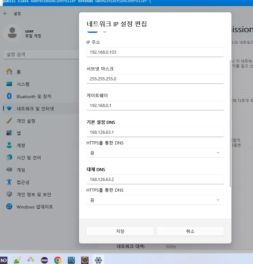253x264 pixels.
Task: Click the 5GHz network band value
Action: pos(171,247)
